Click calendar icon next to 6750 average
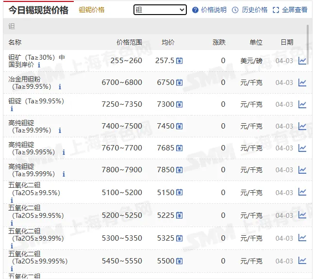This screenshot has height=279, width=314. (179, 82)
